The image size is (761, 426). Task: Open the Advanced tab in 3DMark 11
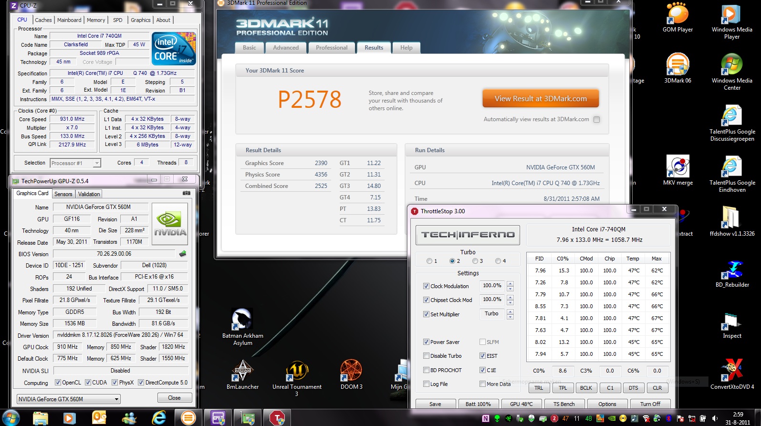pos(286,48)
